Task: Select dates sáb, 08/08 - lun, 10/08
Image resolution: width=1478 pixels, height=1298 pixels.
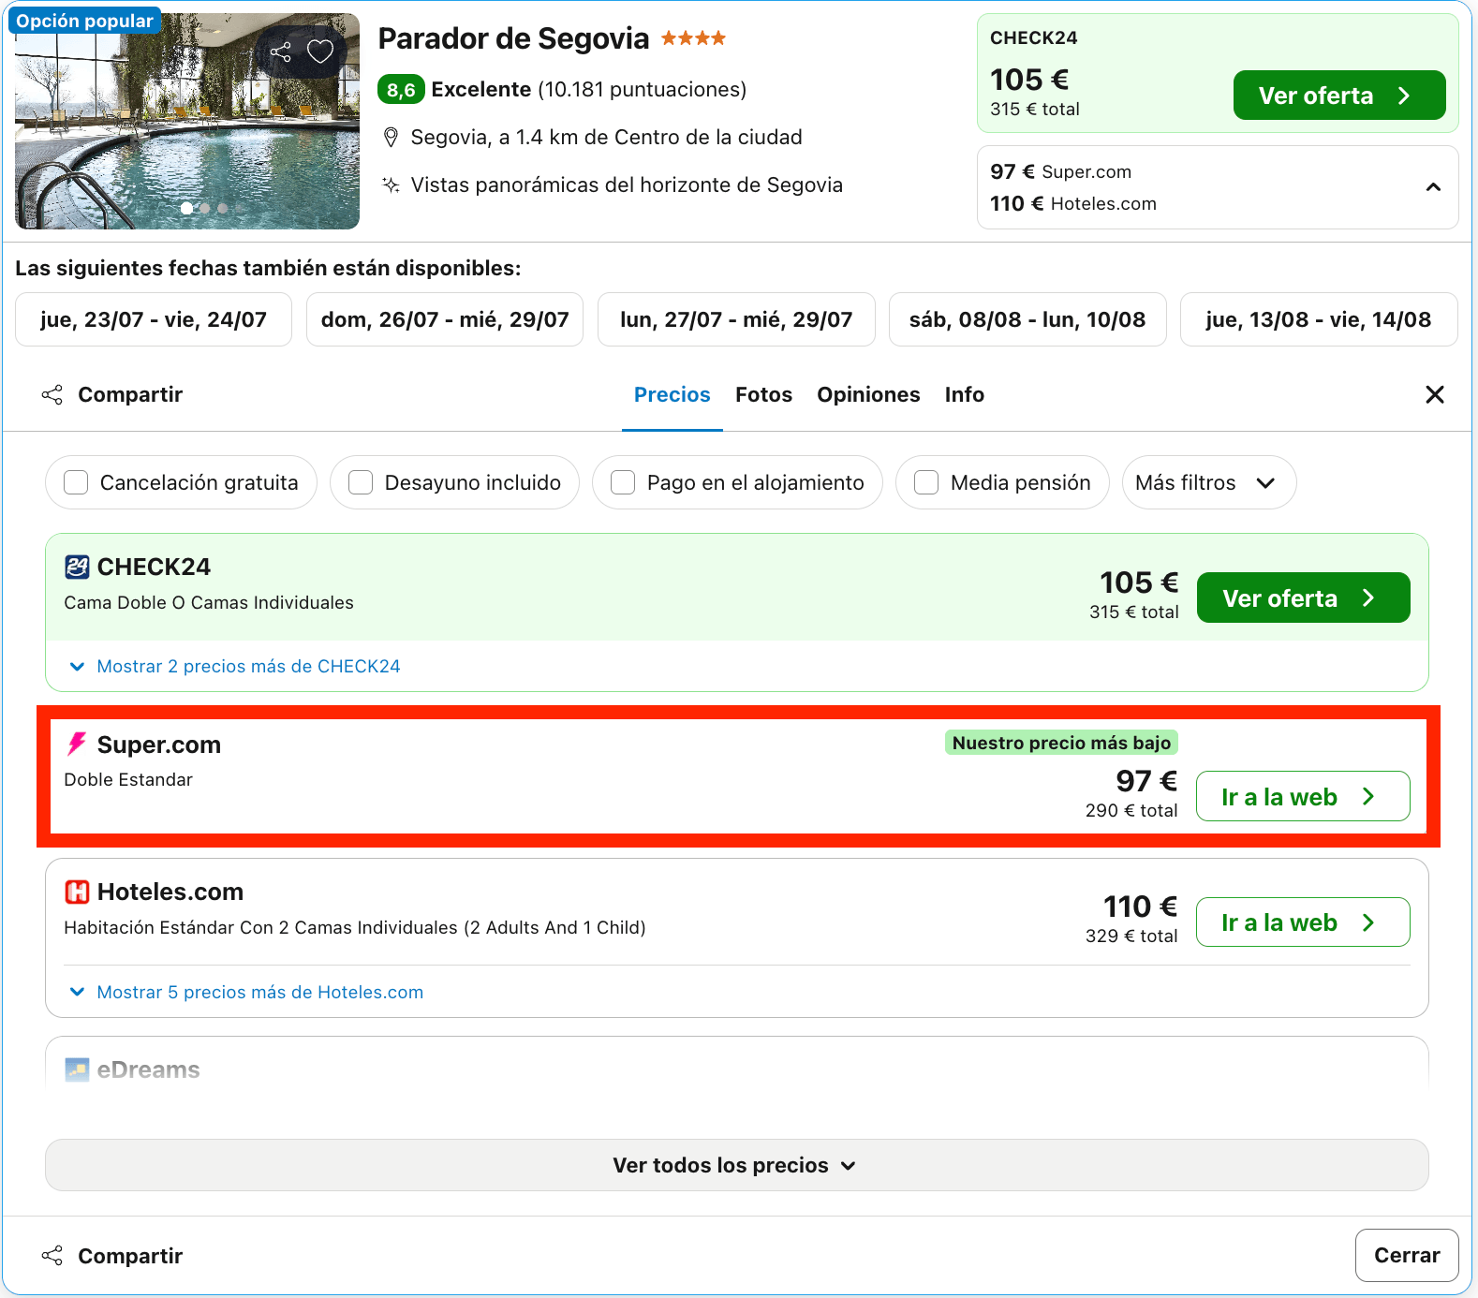Action: pos(1027,319)
